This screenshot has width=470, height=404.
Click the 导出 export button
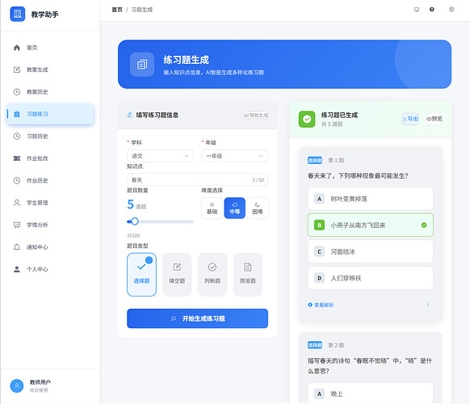tap(410, 119)
